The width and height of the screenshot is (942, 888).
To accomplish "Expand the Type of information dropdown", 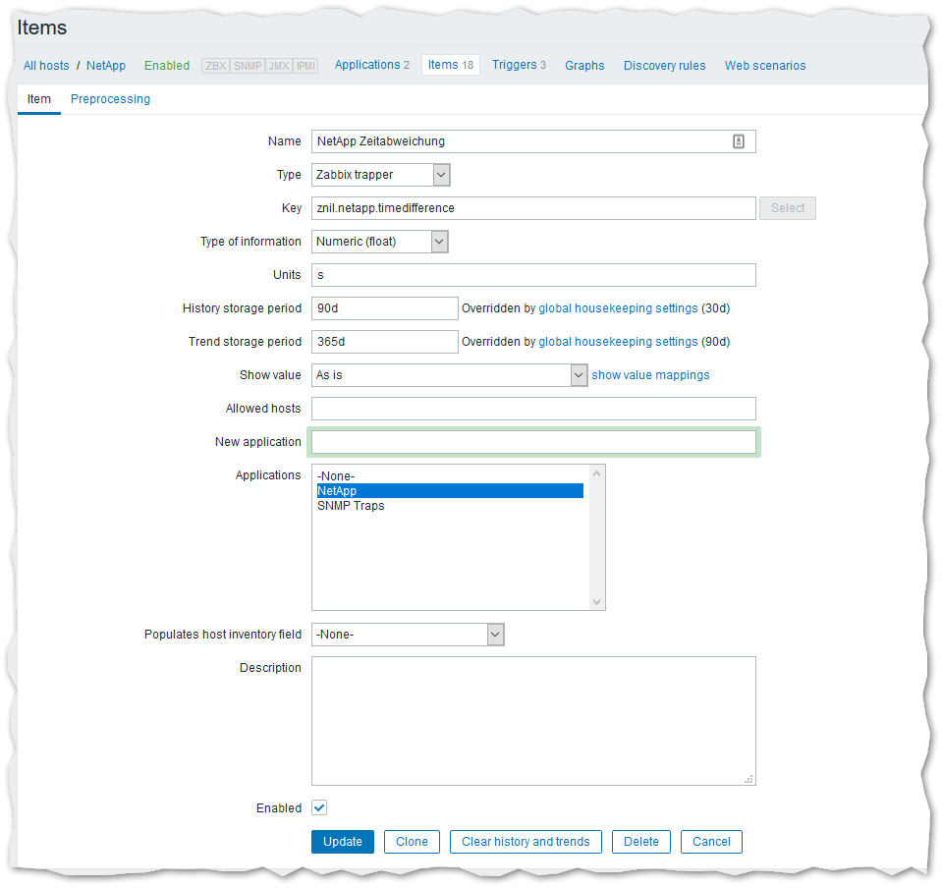I will click(379, 242).
